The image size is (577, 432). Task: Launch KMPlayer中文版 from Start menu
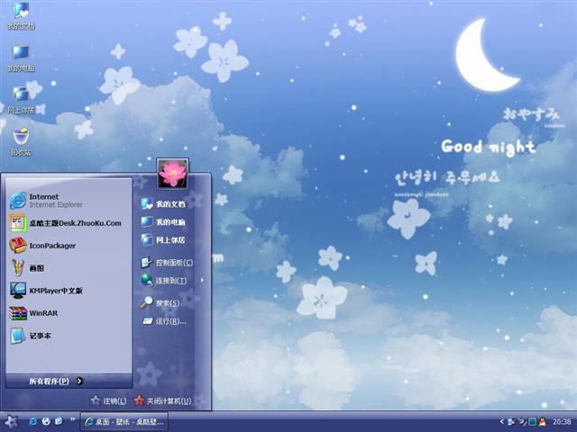(x=69, y=291)
